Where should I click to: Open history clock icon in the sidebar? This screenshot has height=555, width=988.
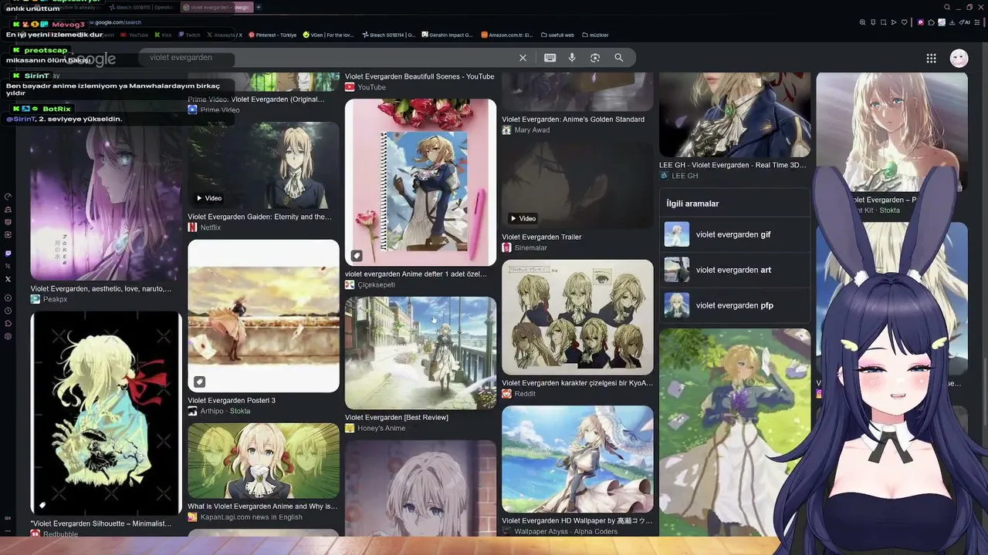[8, 311]
